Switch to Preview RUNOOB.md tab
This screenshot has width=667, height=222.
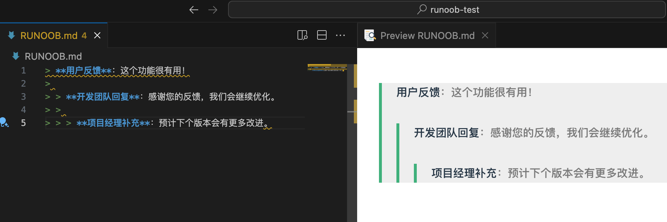[427, 36]
